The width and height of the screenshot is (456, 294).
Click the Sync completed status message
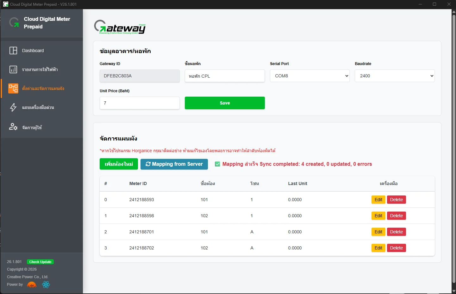pyautogui.click(x=297, y=164)
